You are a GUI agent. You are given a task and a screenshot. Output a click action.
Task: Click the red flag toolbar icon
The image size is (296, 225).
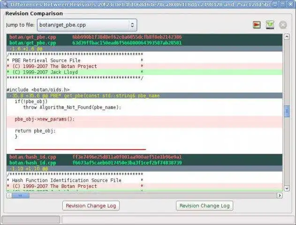pos(257,25)
